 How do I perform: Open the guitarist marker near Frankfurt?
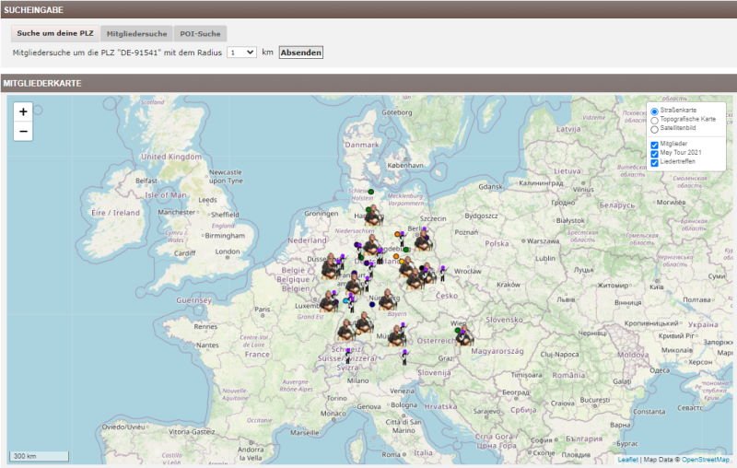click(354, 285)
